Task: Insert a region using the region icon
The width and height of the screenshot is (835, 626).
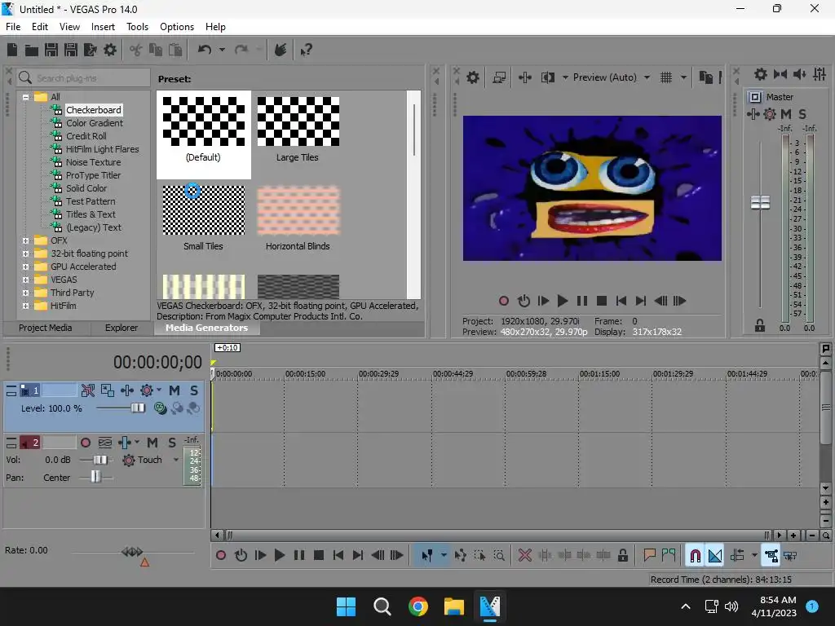Action: tap(669, 556)
